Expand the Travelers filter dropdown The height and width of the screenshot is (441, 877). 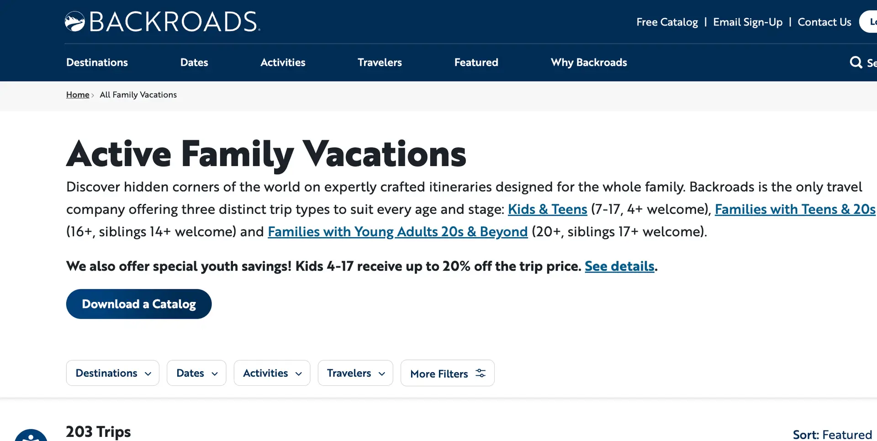point(355,373)
